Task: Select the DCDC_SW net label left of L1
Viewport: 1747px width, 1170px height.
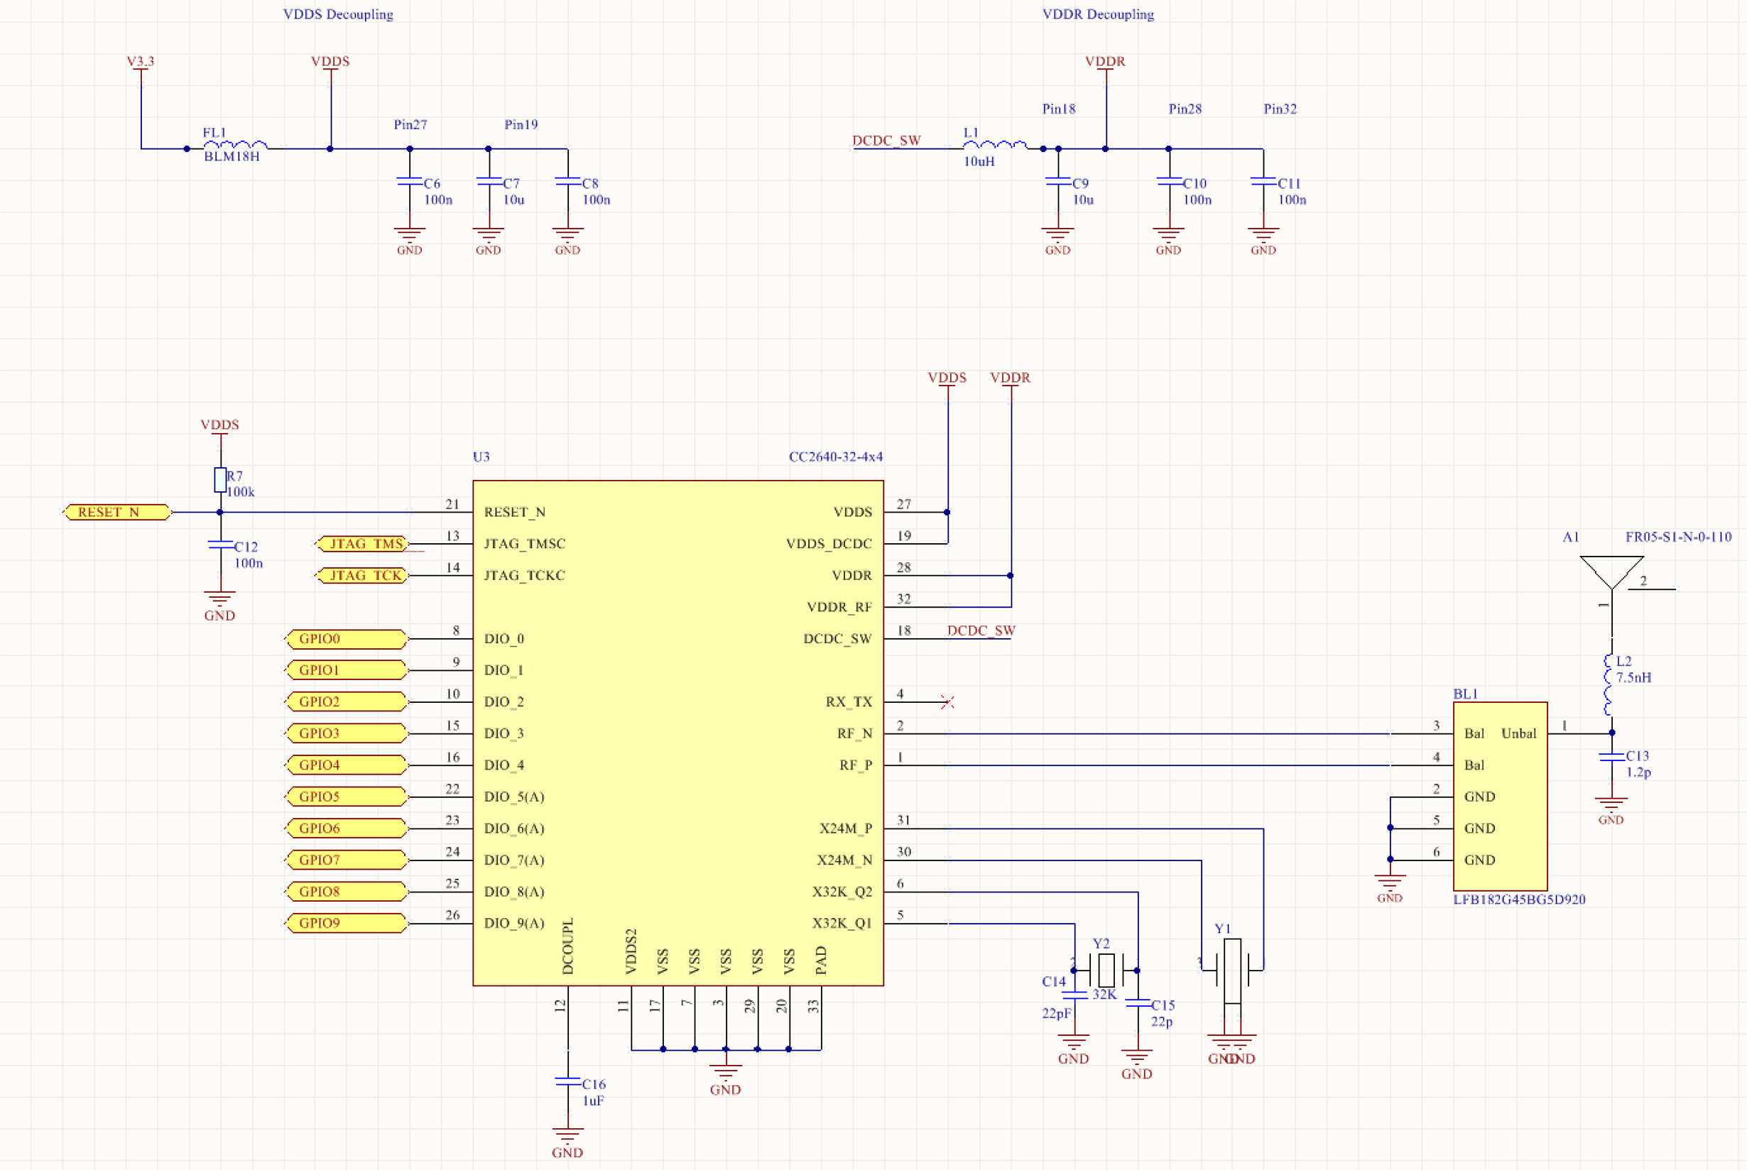Action: pos(886,141)
